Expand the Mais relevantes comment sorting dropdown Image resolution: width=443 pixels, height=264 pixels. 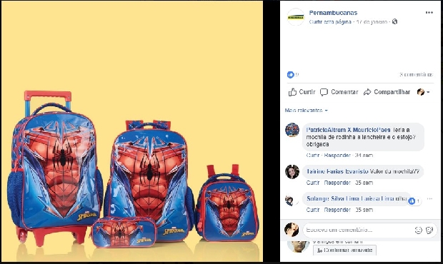(x=307, y=111)
